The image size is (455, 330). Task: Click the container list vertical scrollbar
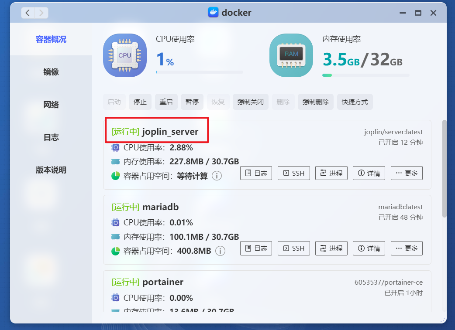[x=444, y=168]
